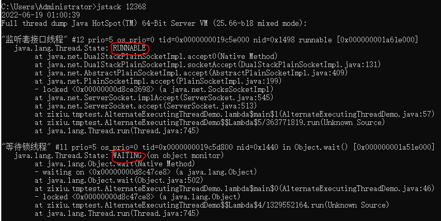Click the timestamp 2022-06-19 01:00:39 line
441x221 pixels.
40,15
